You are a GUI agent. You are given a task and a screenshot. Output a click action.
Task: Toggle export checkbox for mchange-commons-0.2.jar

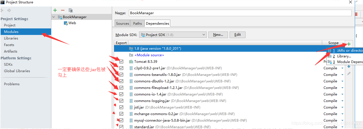[121, 114]
